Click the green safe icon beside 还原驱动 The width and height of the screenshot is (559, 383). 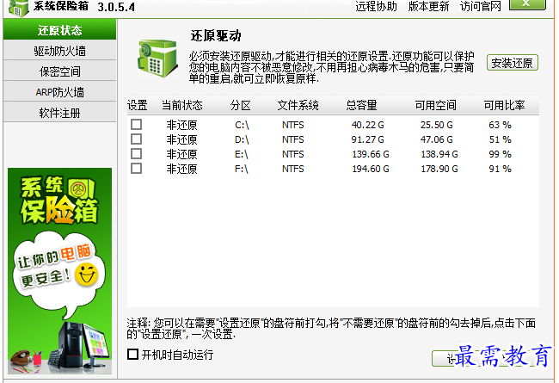click(x=158, y=59)
